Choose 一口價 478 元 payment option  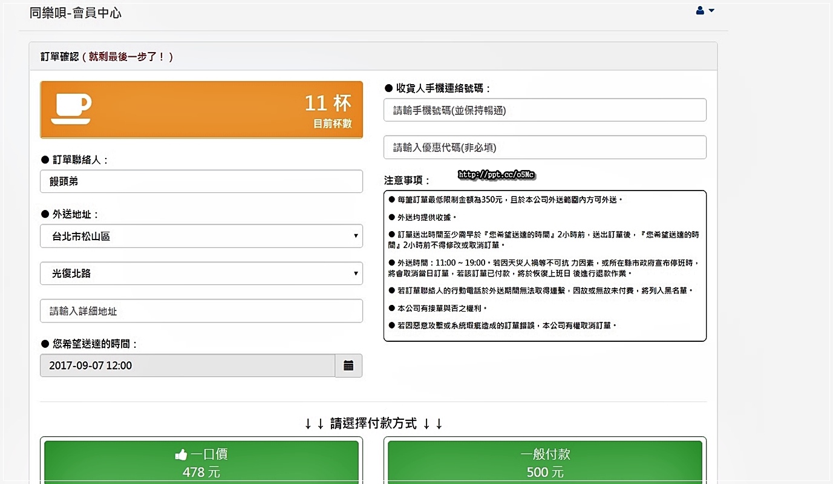point(201,463)
